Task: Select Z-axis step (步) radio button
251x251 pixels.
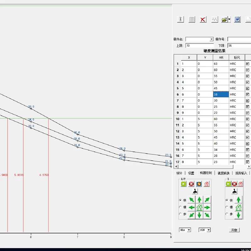Action: (227, 214)
